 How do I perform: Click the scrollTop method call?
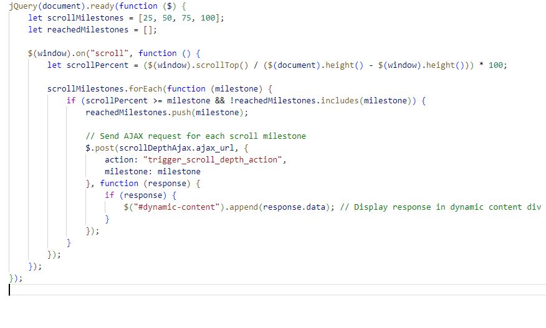[x=218, y=65]
